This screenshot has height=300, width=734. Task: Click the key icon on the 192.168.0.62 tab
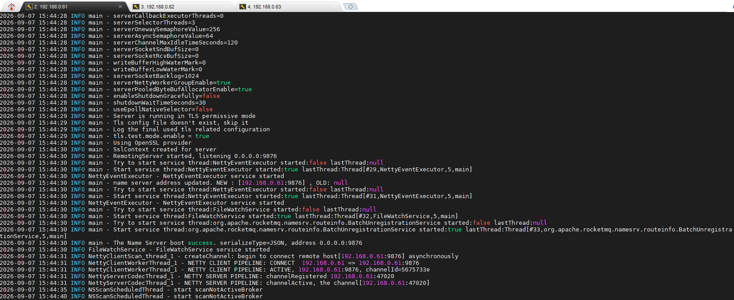pyautogui.click(x=136, y=7)
